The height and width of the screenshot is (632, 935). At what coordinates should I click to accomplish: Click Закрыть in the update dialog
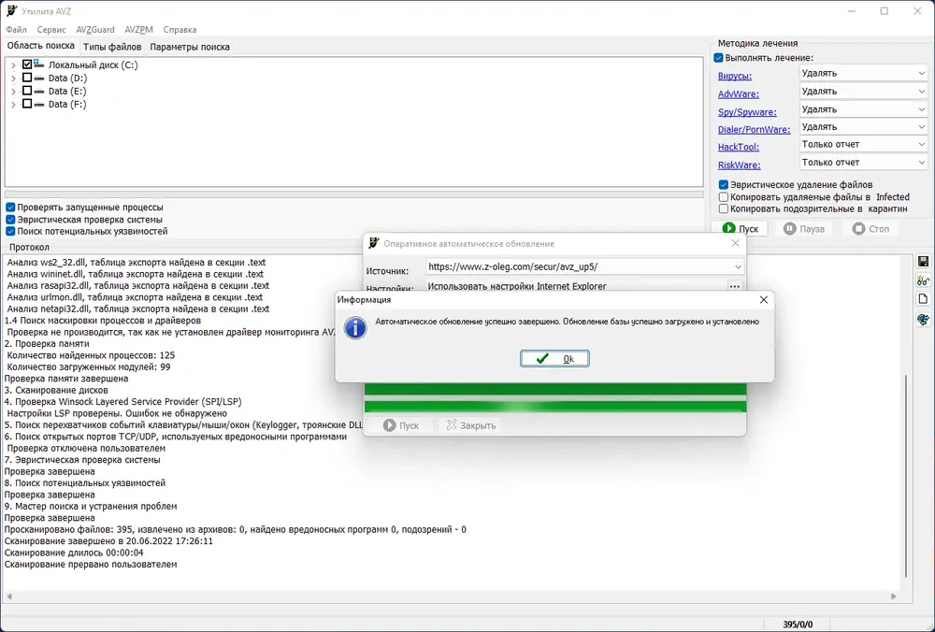[x=471, y=425]
